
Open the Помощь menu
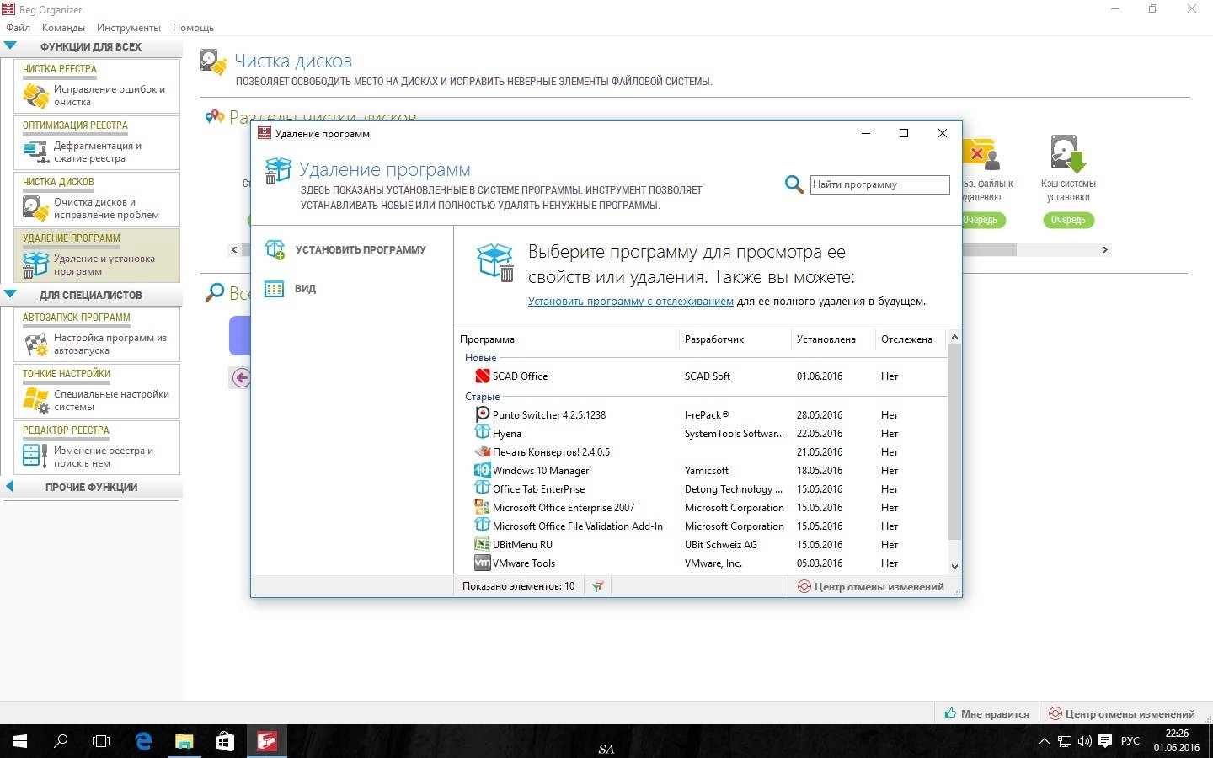[x=193, y=28]
